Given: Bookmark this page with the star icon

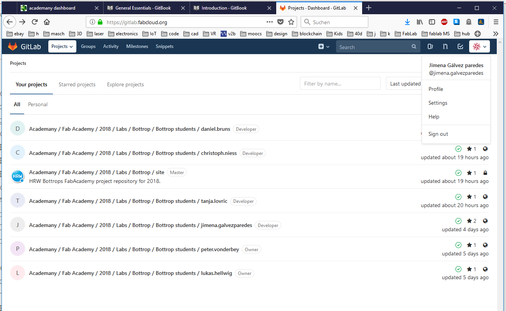Looking at the screenshot, I should coord(291,22).
